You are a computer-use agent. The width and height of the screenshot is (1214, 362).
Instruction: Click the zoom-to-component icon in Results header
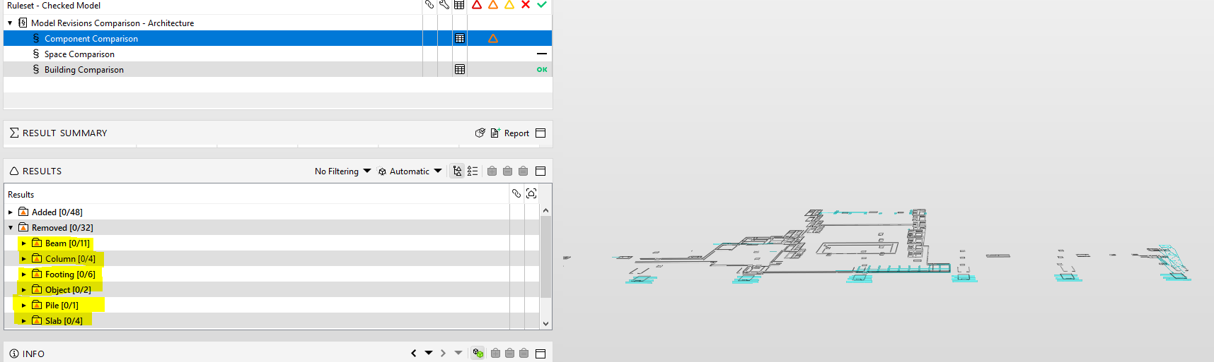531,193
